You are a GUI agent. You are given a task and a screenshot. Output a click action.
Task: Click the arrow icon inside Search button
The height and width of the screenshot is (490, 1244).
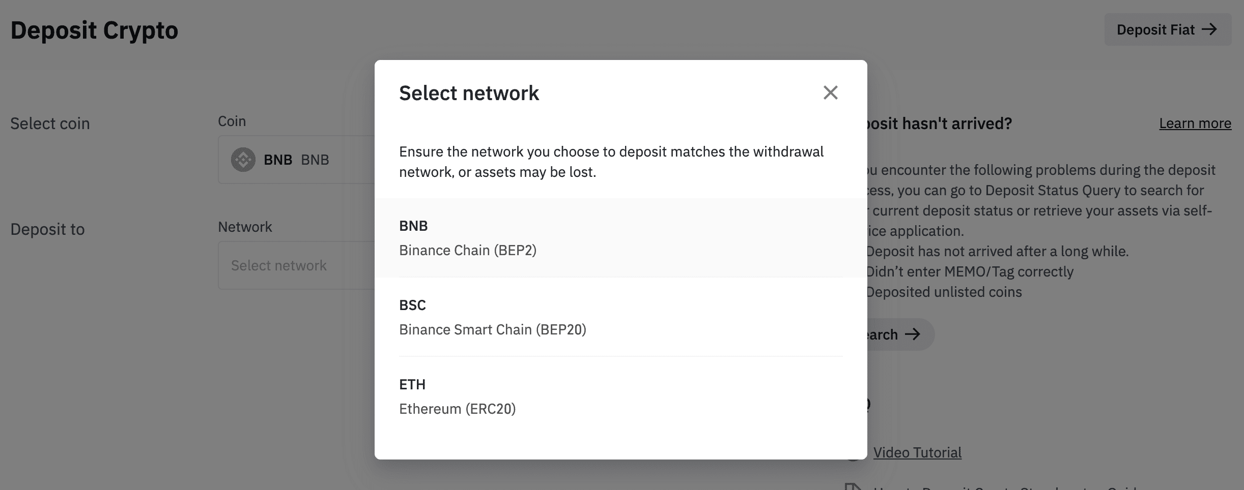click(x=913, y=334)
